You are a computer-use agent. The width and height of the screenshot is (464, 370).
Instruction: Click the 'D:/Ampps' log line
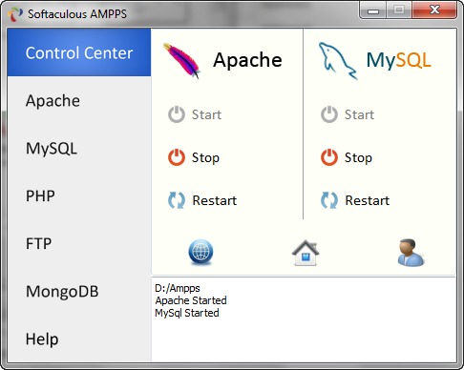[x=178, y=288]
